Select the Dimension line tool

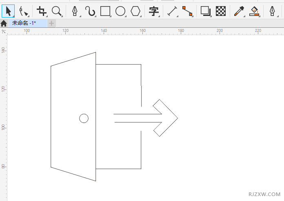click(x=172, y=11)
